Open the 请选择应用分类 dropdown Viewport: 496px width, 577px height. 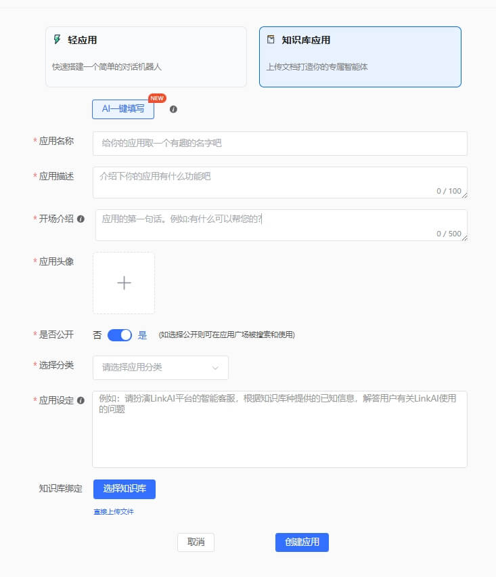pyautogui.click(x=160, y=368)
